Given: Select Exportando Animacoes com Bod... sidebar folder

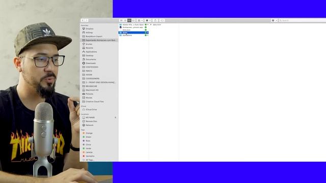Looking at the screenshot, I should point(99,40).
